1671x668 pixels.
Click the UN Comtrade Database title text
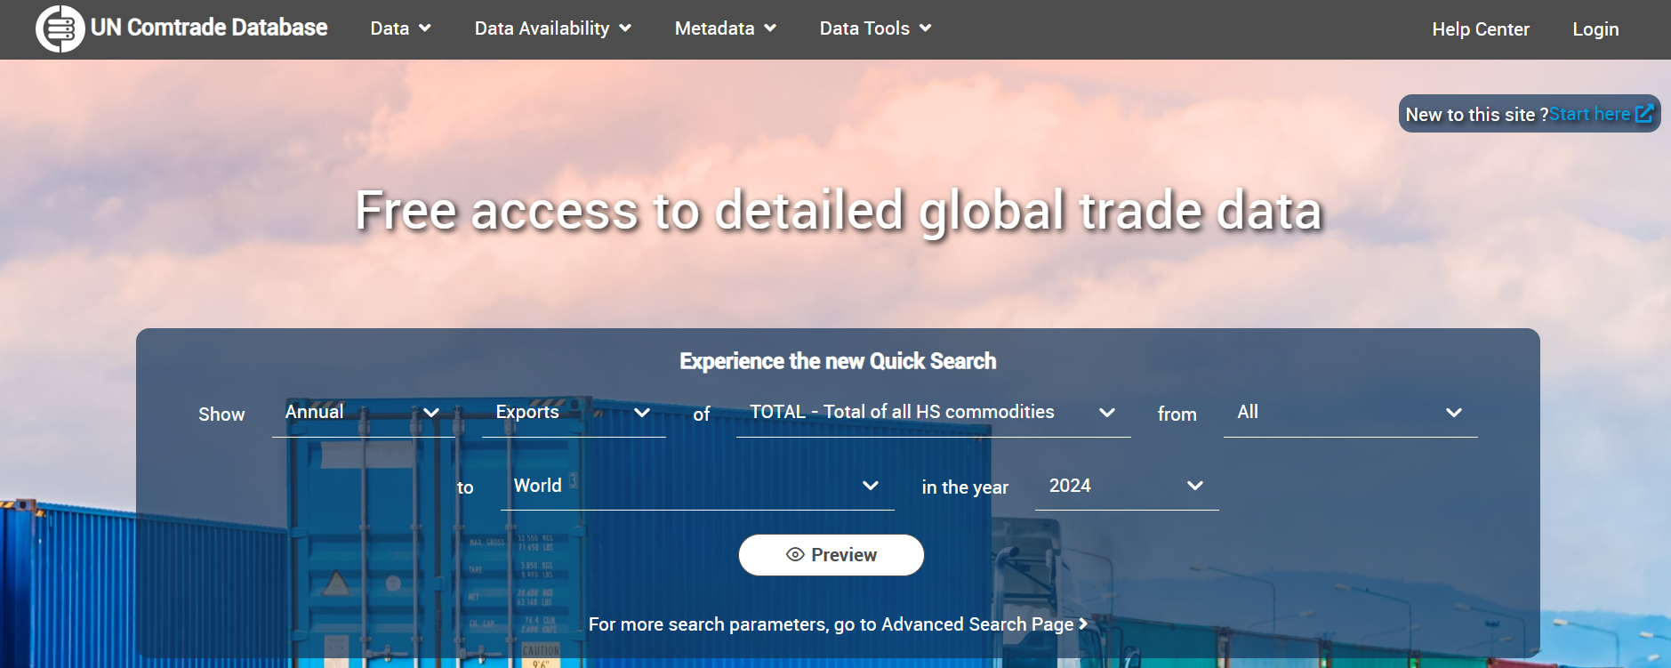209,28
